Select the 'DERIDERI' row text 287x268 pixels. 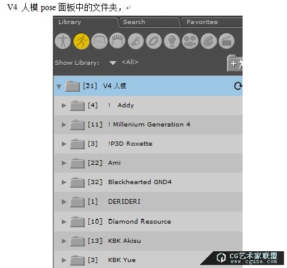(124, 201)
